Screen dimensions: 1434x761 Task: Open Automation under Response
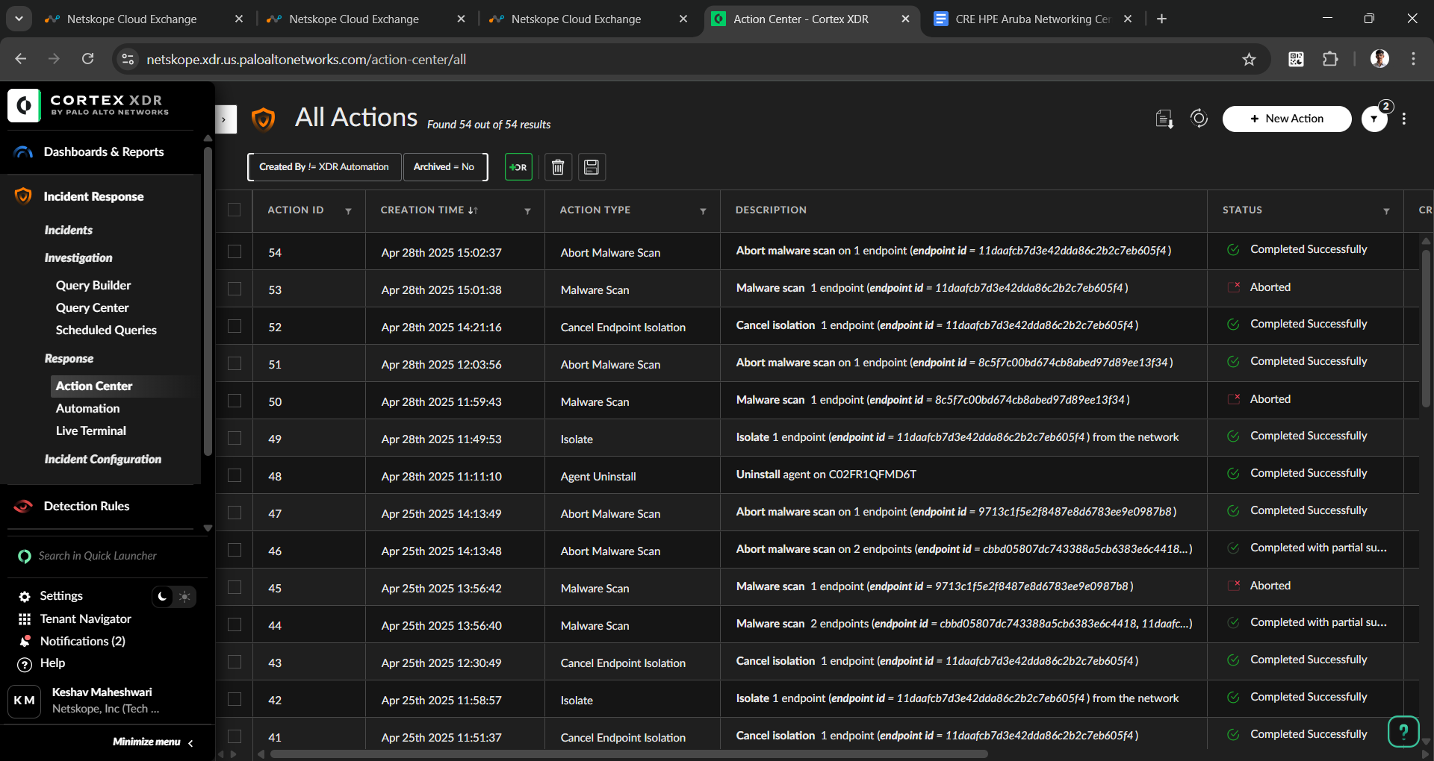(87, 409)
